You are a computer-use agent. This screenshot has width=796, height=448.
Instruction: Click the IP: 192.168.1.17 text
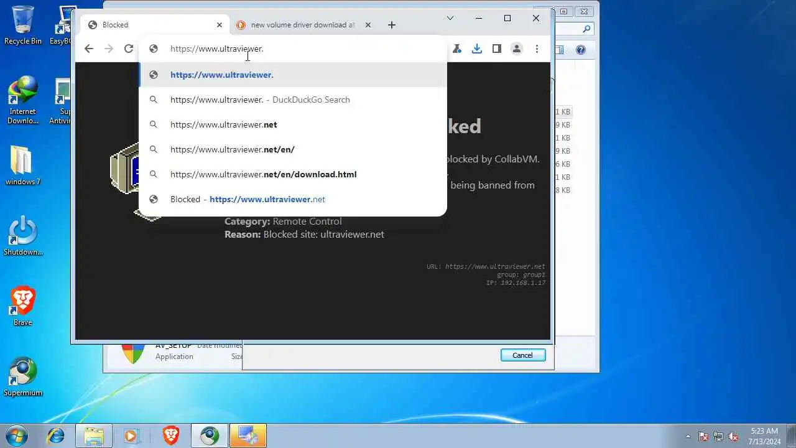pos(516,283)
